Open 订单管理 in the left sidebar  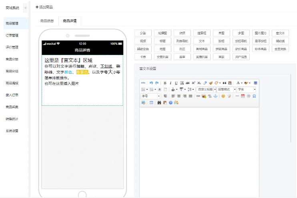point(12,35)
